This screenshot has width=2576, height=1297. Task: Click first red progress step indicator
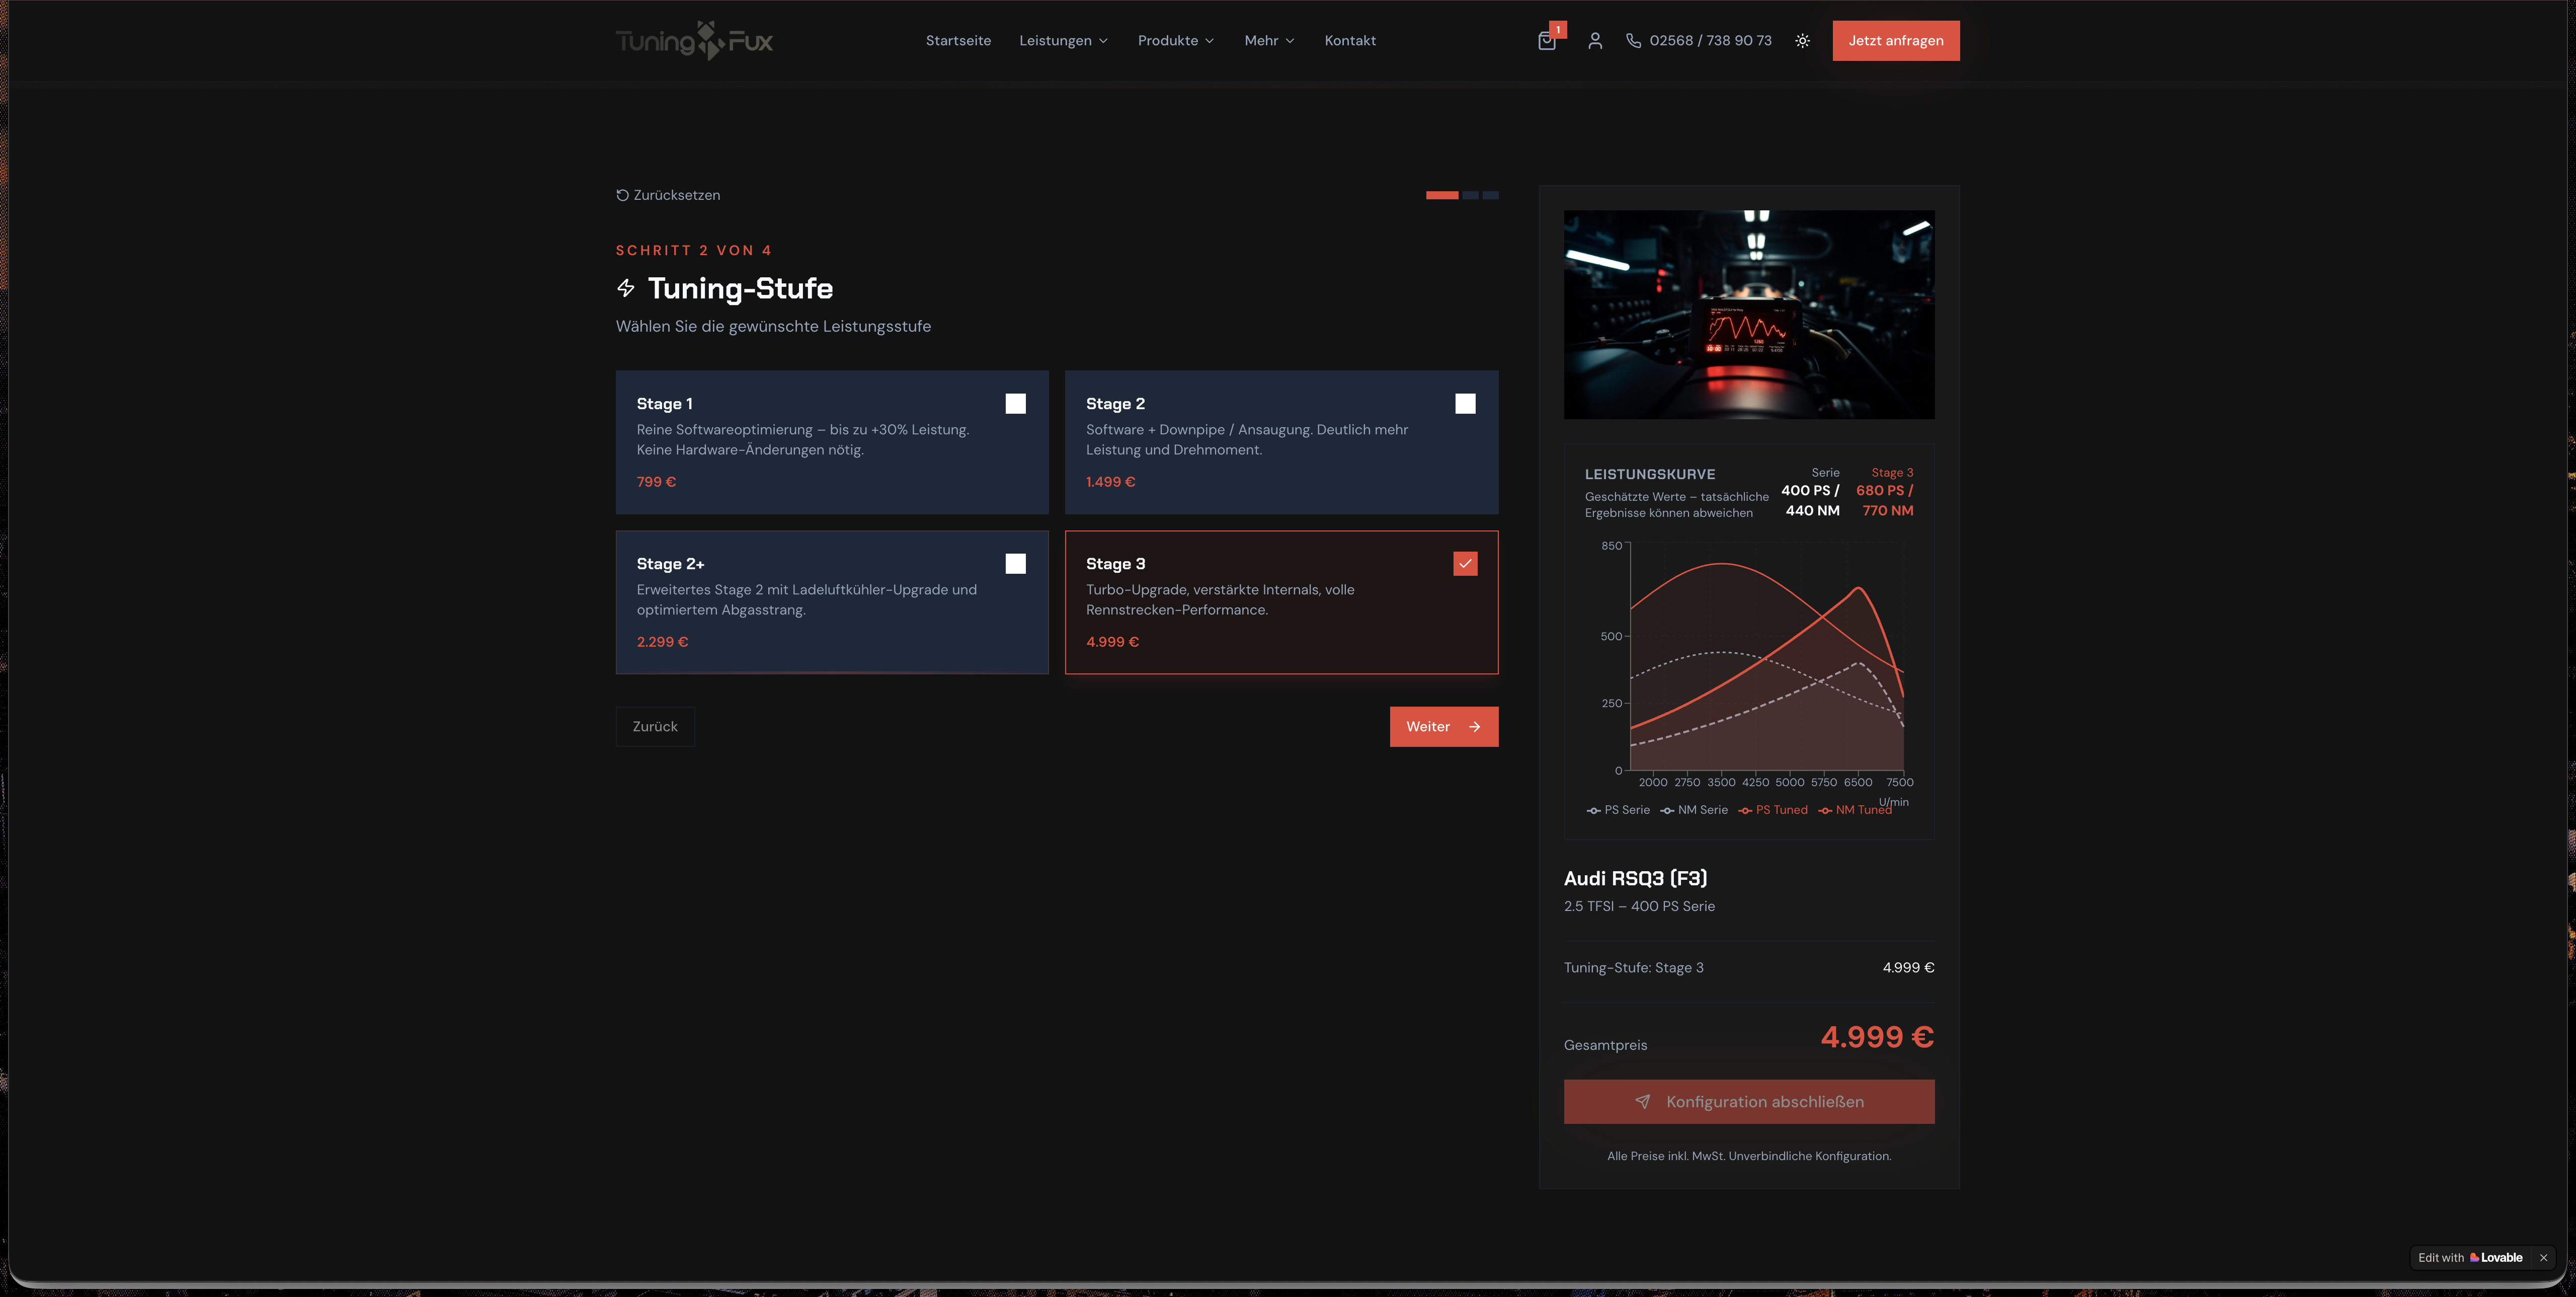click(x=1442, y=195)
